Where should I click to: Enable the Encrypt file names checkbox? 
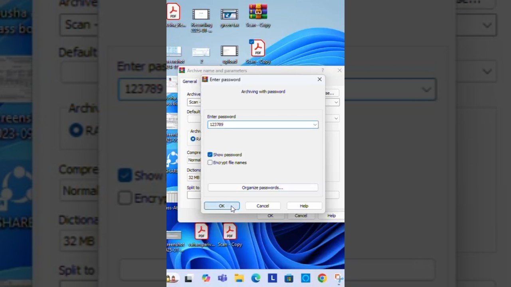click(210, 163)
